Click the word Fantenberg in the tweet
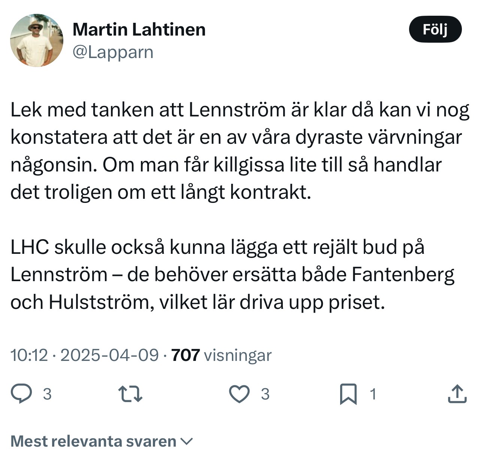 (403, 275)
